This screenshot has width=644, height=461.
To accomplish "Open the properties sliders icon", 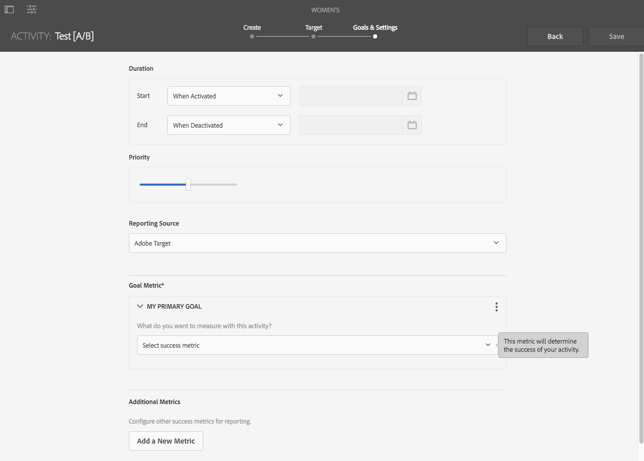I will [x=32, y=9].
